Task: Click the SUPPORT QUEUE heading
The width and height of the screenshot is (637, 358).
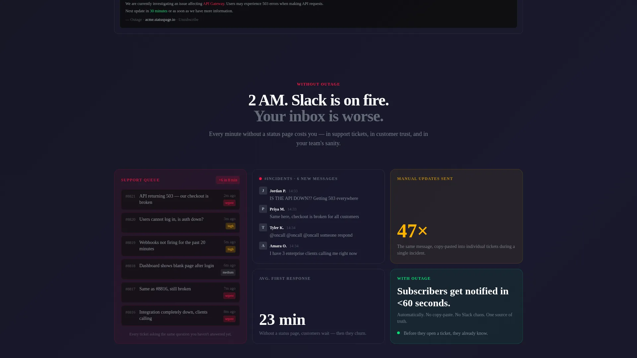Action: (x=140, y=180)
